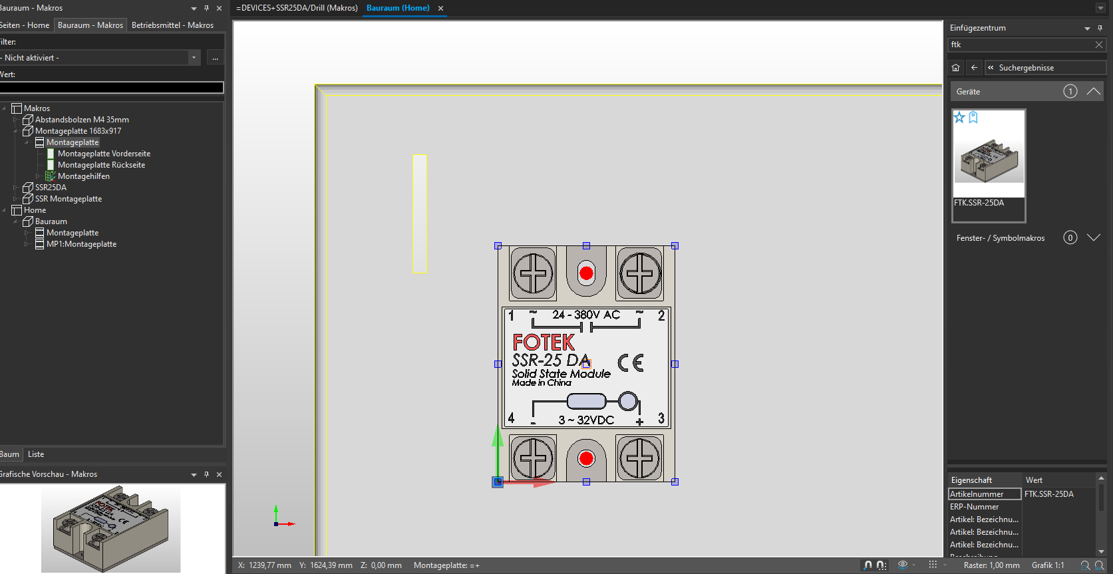Viewport: 1113px width, 574px height.
Task: Open dropdown next to view eye icon
Action: (914, 565)
